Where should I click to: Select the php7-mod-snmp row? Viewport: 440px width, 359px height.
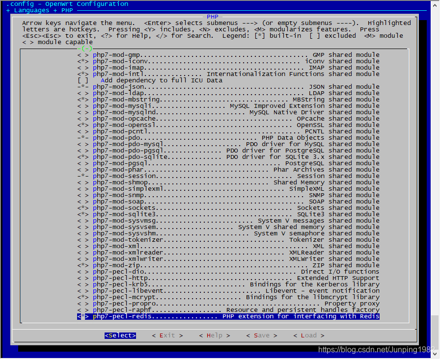228,195
